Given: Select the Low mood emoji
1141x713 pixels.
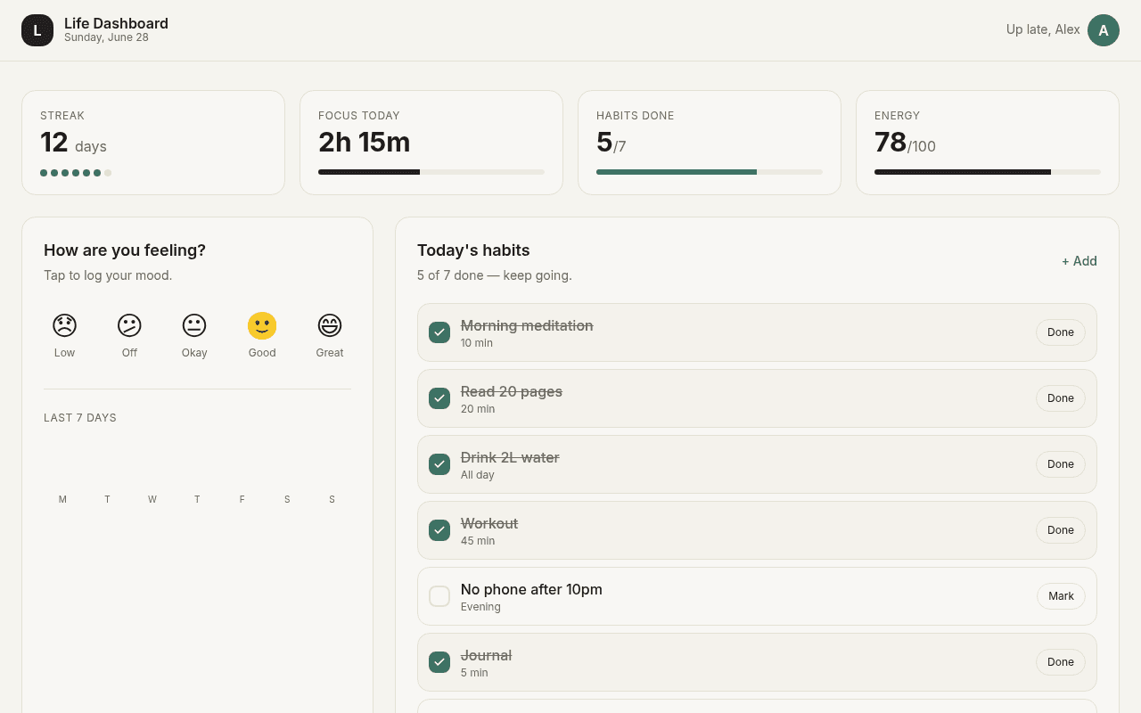Looking at the screenshot, I should (64, 325).
